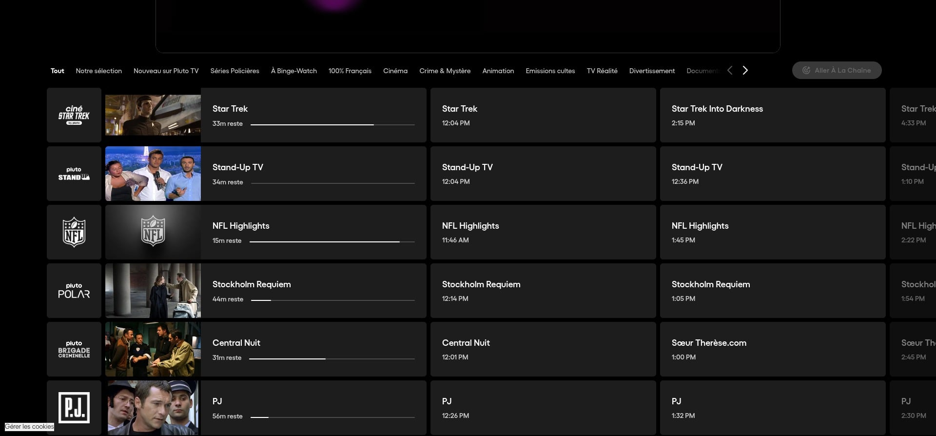Open the TV Réalité category
Screen dimensions: 936x436
click(602, 71)
